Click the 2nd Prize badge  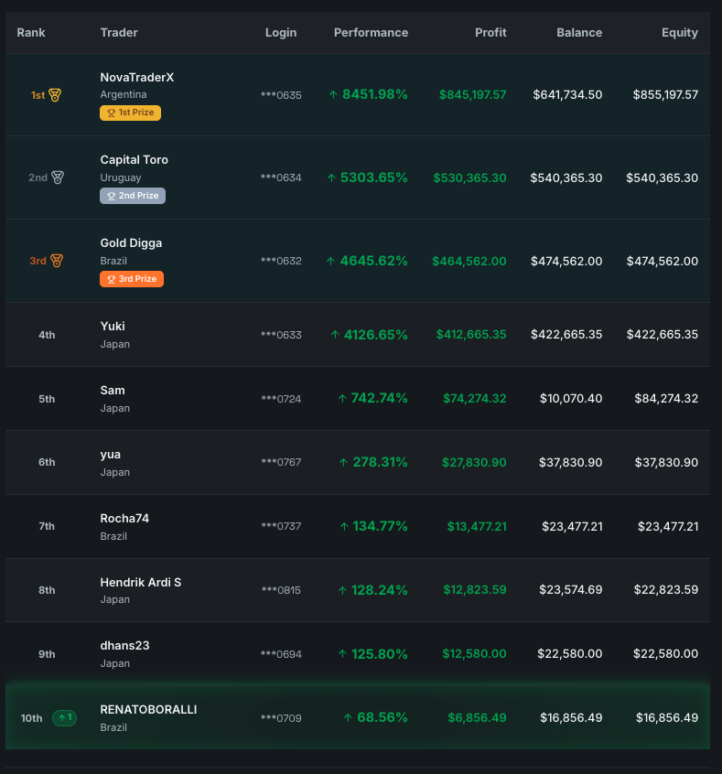coord(133,196)
